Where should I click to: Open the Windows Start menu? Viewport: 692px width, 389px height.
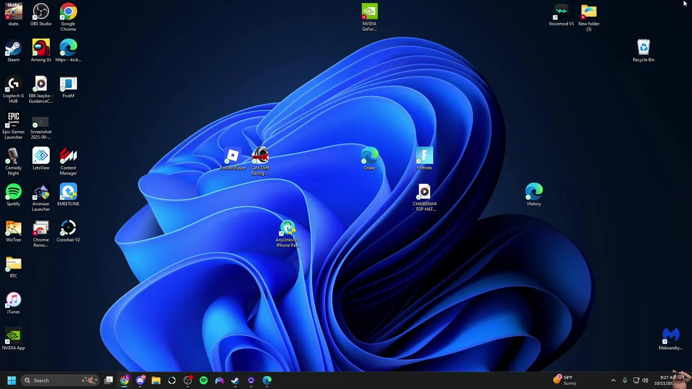[11, 380]
